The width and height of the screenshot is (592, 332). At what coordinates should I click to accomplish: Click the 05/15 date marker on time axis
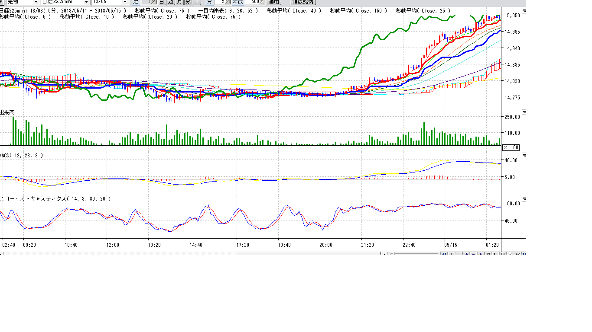click(451, 245)
